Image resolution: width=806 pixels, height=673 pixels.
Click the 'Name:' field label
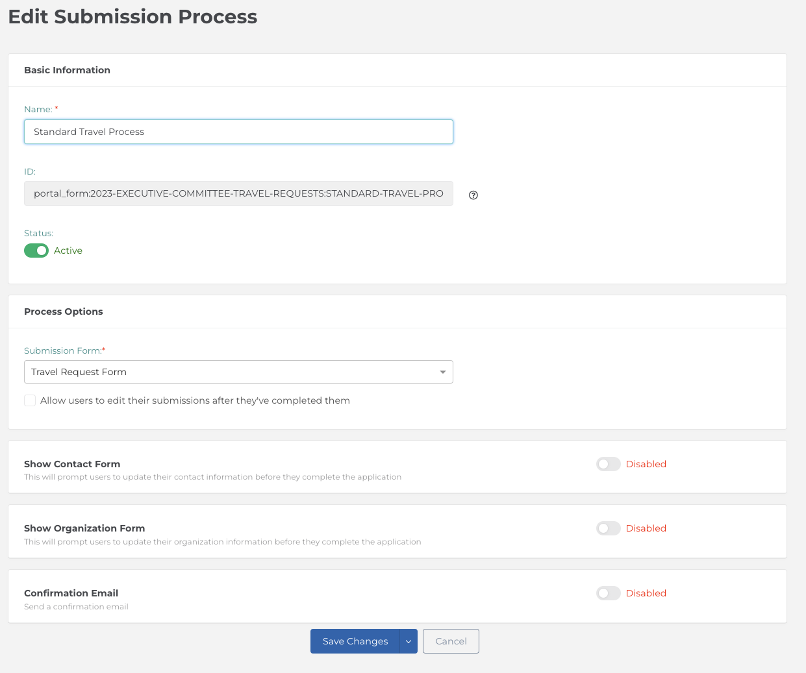[41, 109]
